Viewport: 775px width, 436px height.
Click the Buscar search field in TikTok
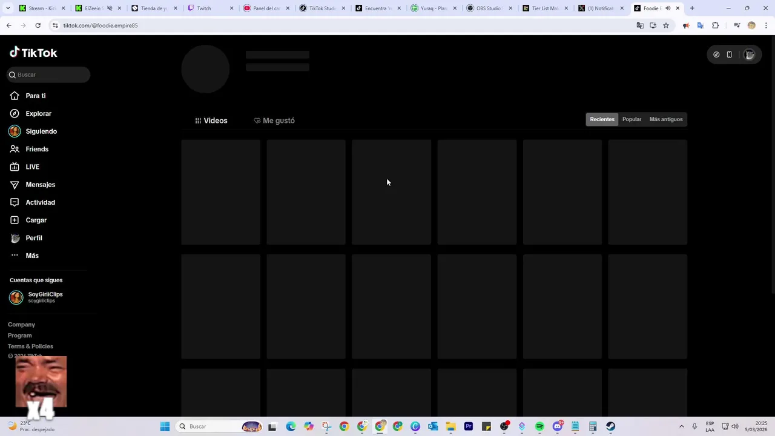click(x=48, y=74)
